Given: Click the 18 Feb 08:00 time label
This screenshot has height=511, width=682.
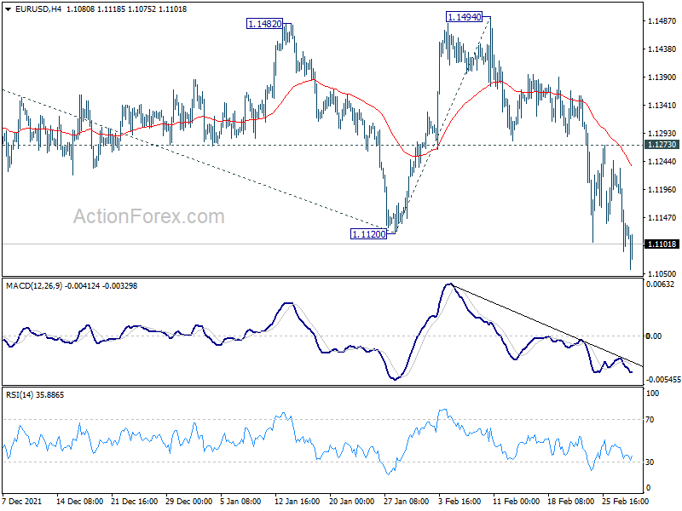Looking at the screenshot, I should pos(570,501).
